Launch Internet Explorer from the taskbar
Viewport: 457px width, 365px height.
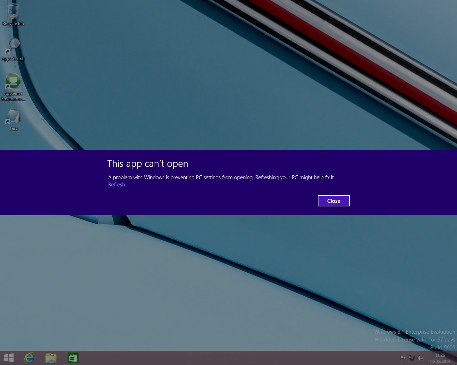click(29, 358)
